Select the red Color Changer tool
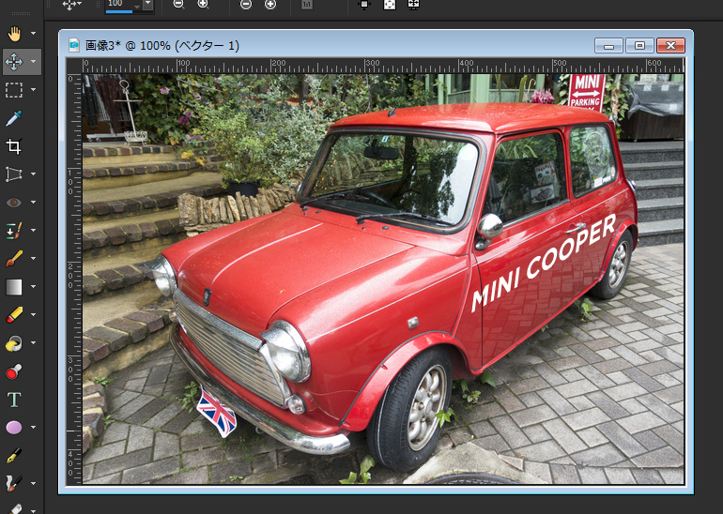723x514 pixels. point(14,371)
